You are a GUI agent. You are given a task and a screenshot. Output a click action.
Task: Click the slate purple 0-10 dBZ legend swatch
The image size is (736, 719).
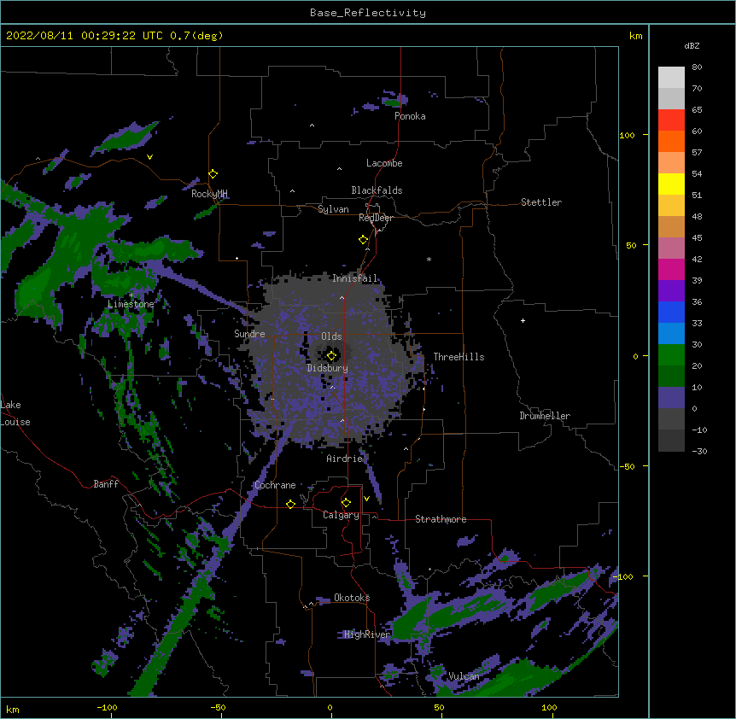tap(671, 398)
